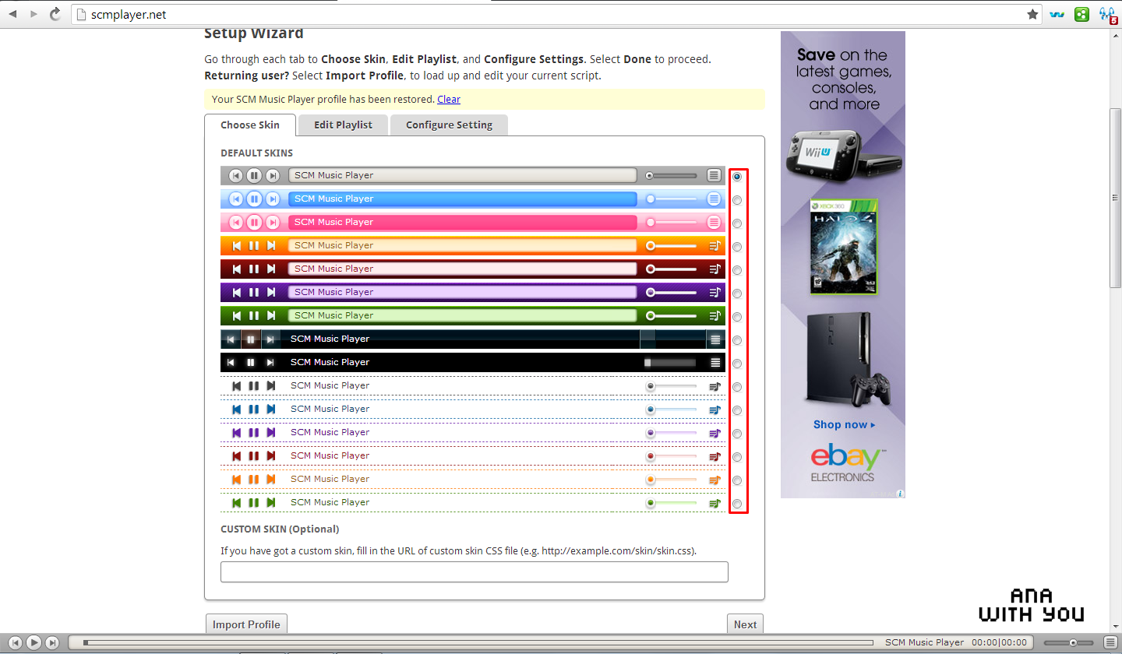This screenshot has height=654, width=1122.
Task: Click the PS3 console image in ad
Action: (x=849, y=358)
